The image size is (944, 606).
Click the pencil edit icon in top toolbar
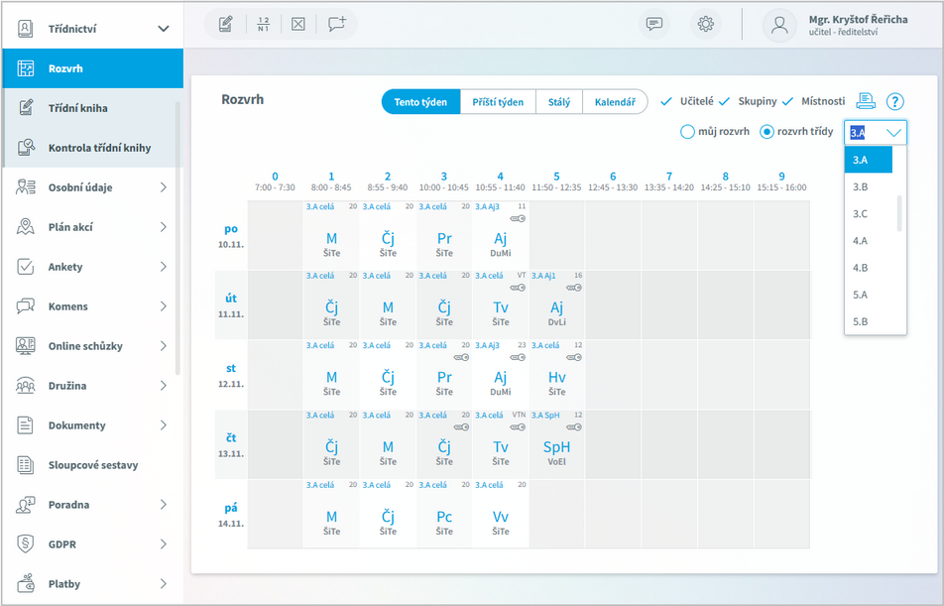click(x=226, y=25)
